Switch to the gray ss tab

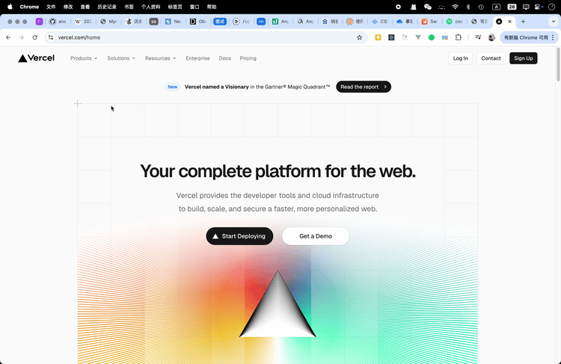click(x=153, y=22)
